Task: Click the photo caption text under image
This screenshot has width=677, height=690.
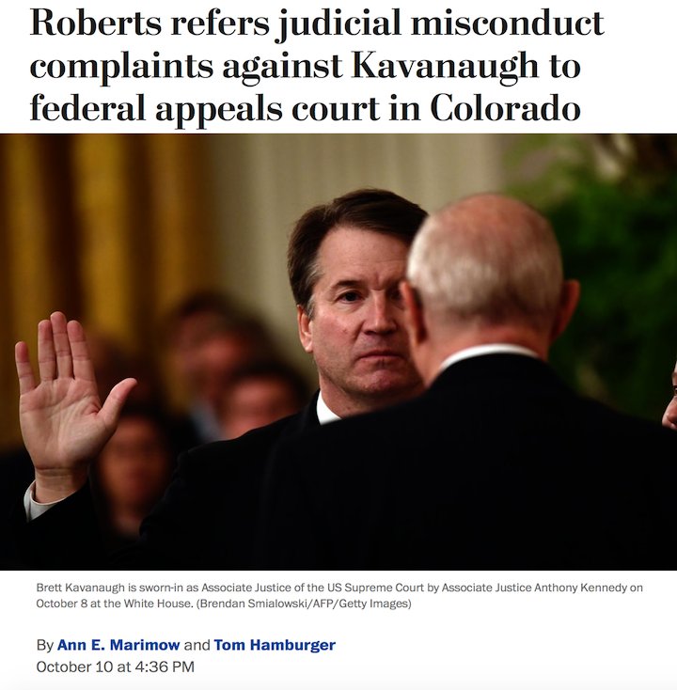Action: pyautogui.click(x=339, y=595)
